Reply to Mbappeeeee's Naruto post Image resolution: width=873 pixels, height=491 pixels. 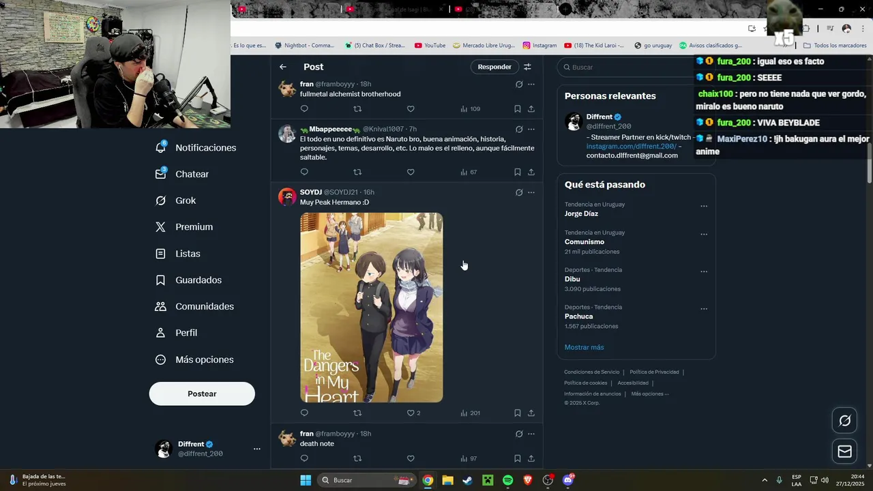(304, 172)
